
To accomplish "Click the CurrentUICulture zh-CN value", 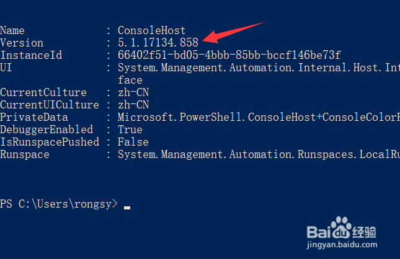I will click(x=133, y=105).
